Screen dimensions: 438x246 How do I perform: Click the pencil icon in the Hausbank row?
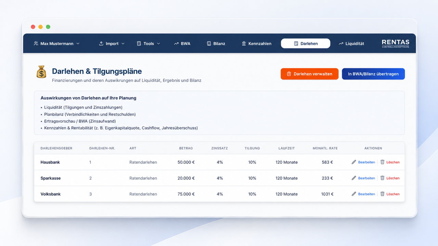tap(354, 162)
